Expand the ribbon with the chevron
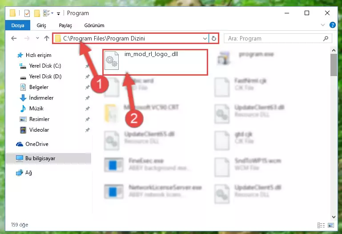 (x=323, y=25)
